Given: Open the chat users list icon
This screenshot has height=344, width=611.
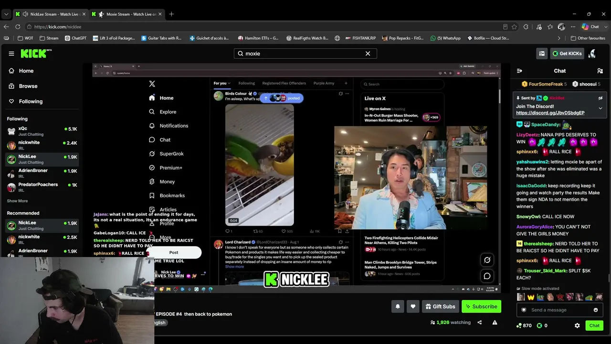Looking at the screenshot, I should (x=600, y=71).
